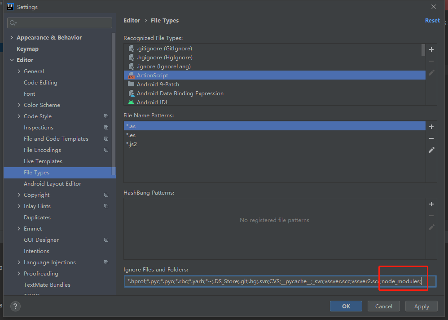Click the ActionScript file type icon

[x=131, y=75]
